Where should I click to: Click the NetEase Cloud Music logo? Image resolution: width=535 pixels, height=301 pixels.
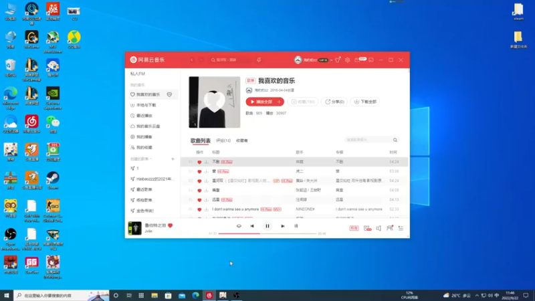pos(147,60)
